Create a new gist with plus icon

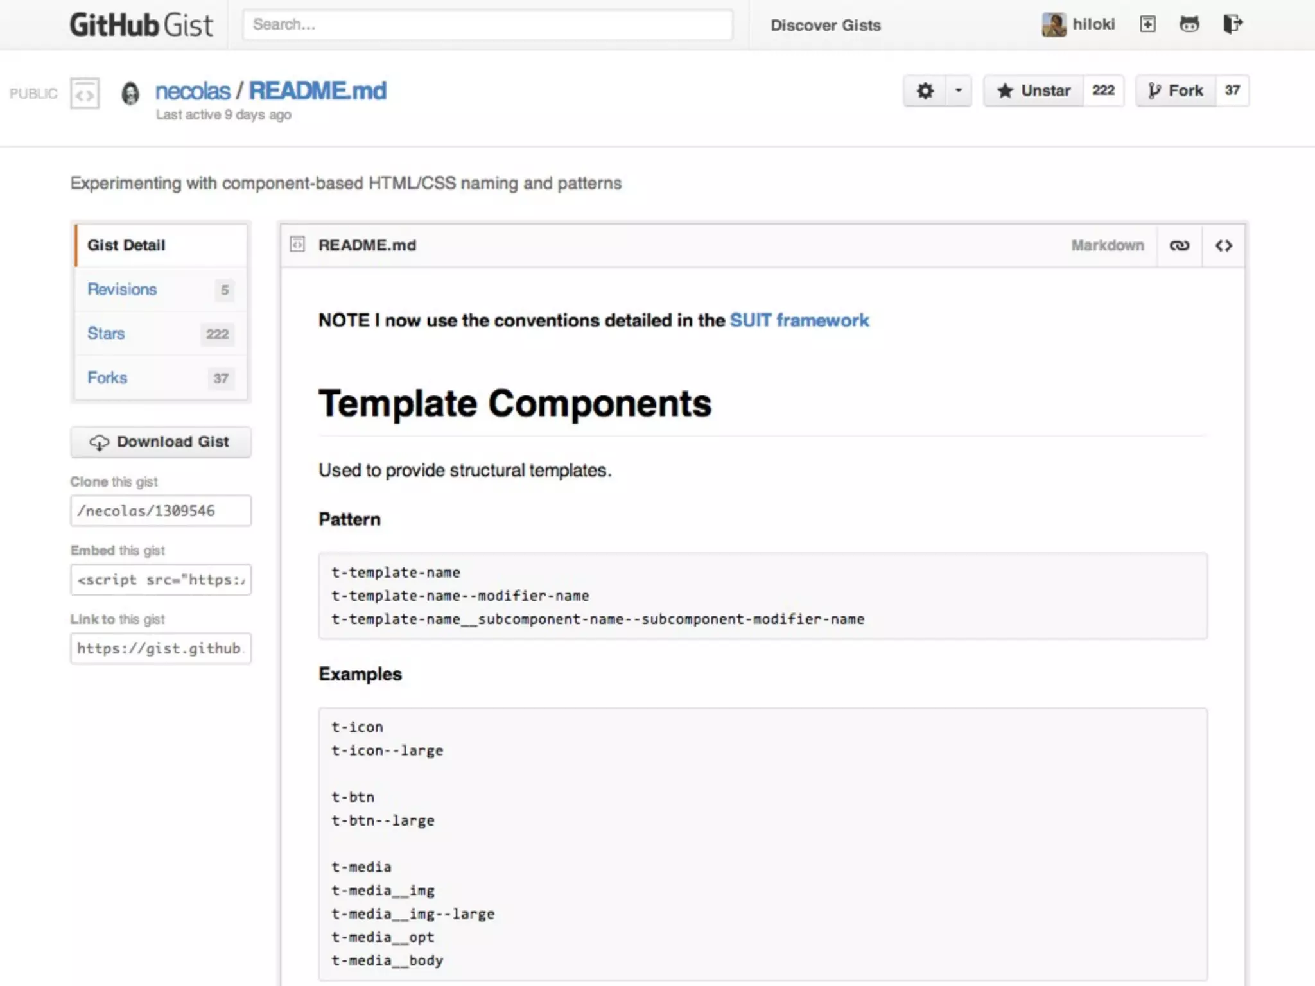tap(1147, 24)
